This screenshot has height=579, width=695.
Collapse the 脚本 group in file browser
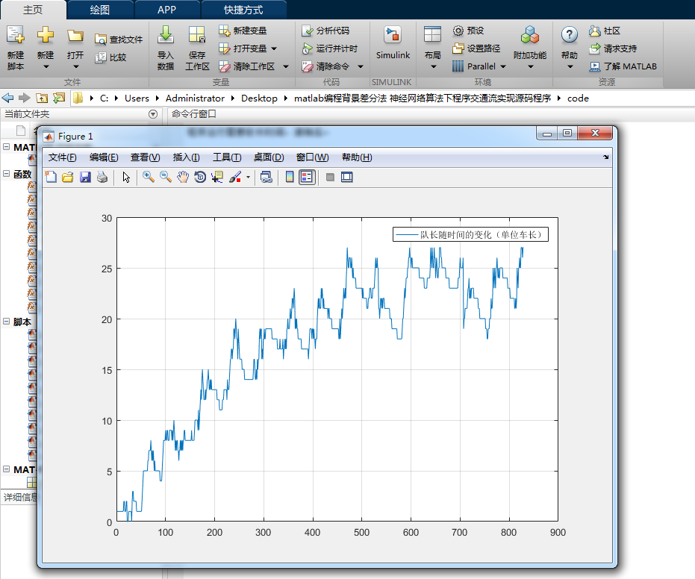(6, 321)
